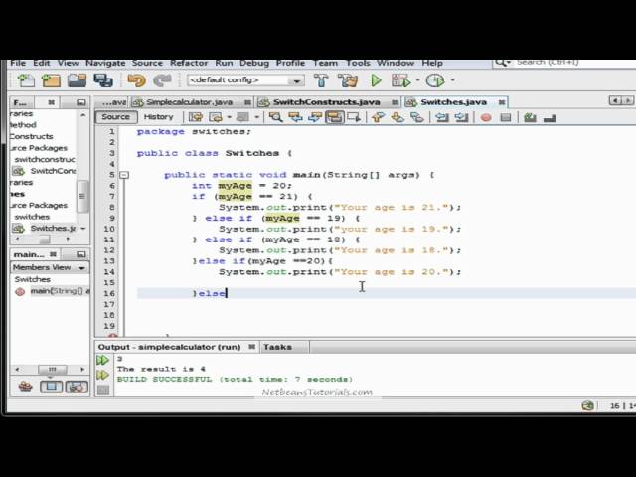The image size is (636, 477).
Task: Open the editor Back history dropdown arrow
Action: [x=229, y=117]
